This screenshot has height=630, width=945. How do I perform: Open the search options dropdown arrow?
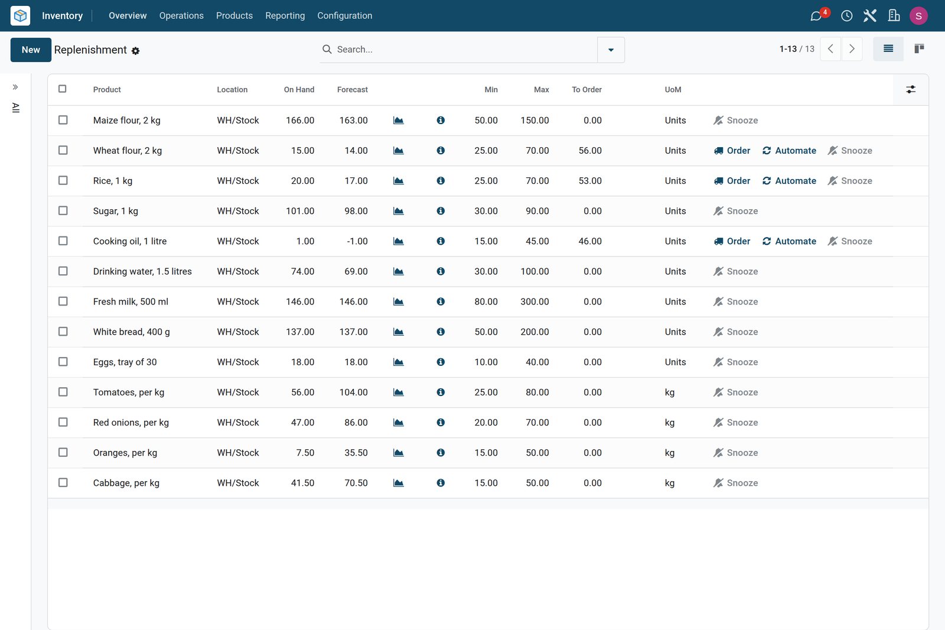click(x=611, y=50)
